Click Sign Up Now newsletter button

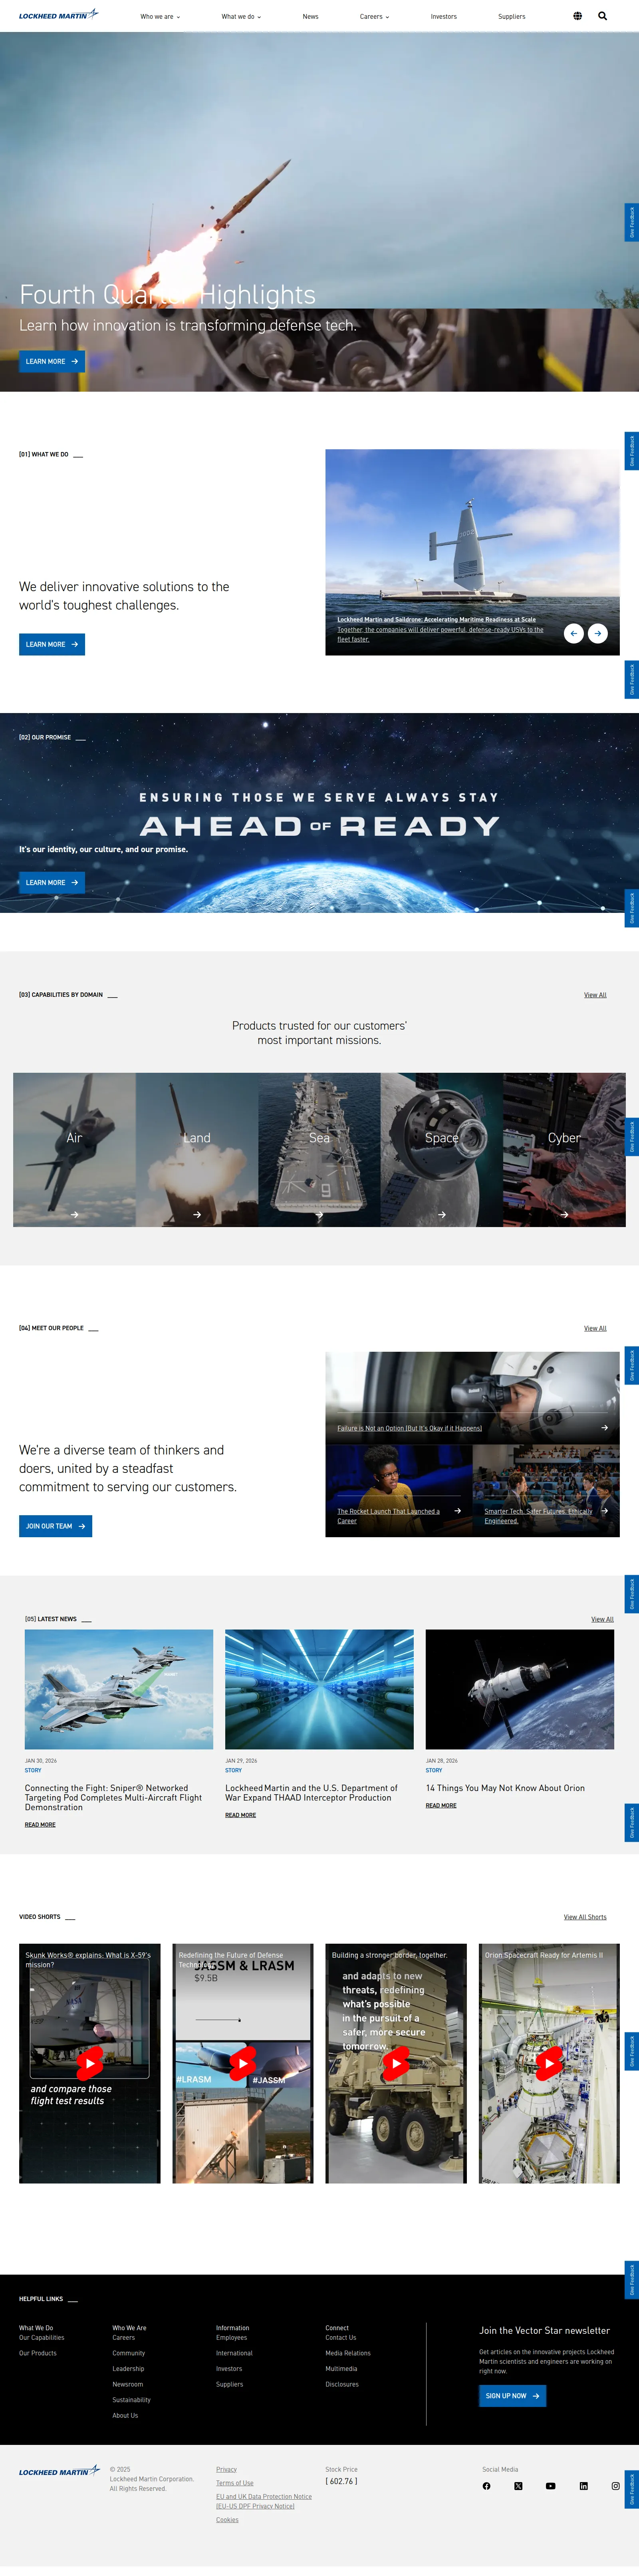point(512,2396)
